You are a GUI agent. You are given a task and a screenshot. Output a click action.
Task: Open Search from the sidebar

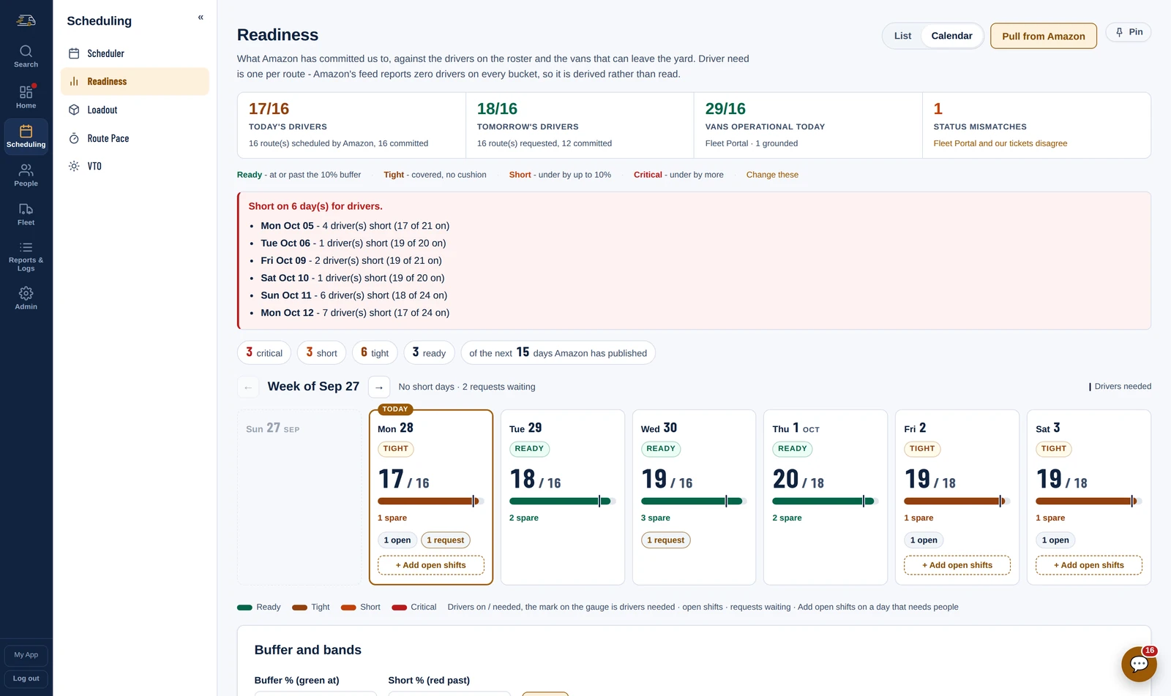tap(26, 56)
